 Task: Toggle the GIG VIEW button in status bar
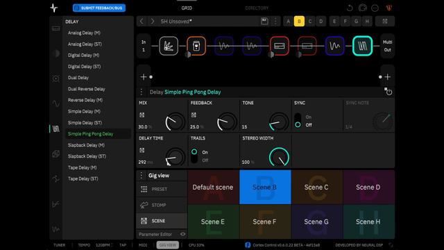click(168, 245)
